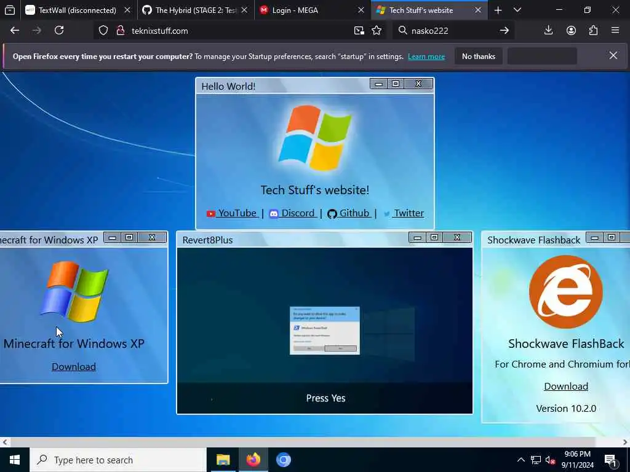Open File Explorer from the taskbar
The width and height of the screenshot is (630, 472).
tap(223, 460)
